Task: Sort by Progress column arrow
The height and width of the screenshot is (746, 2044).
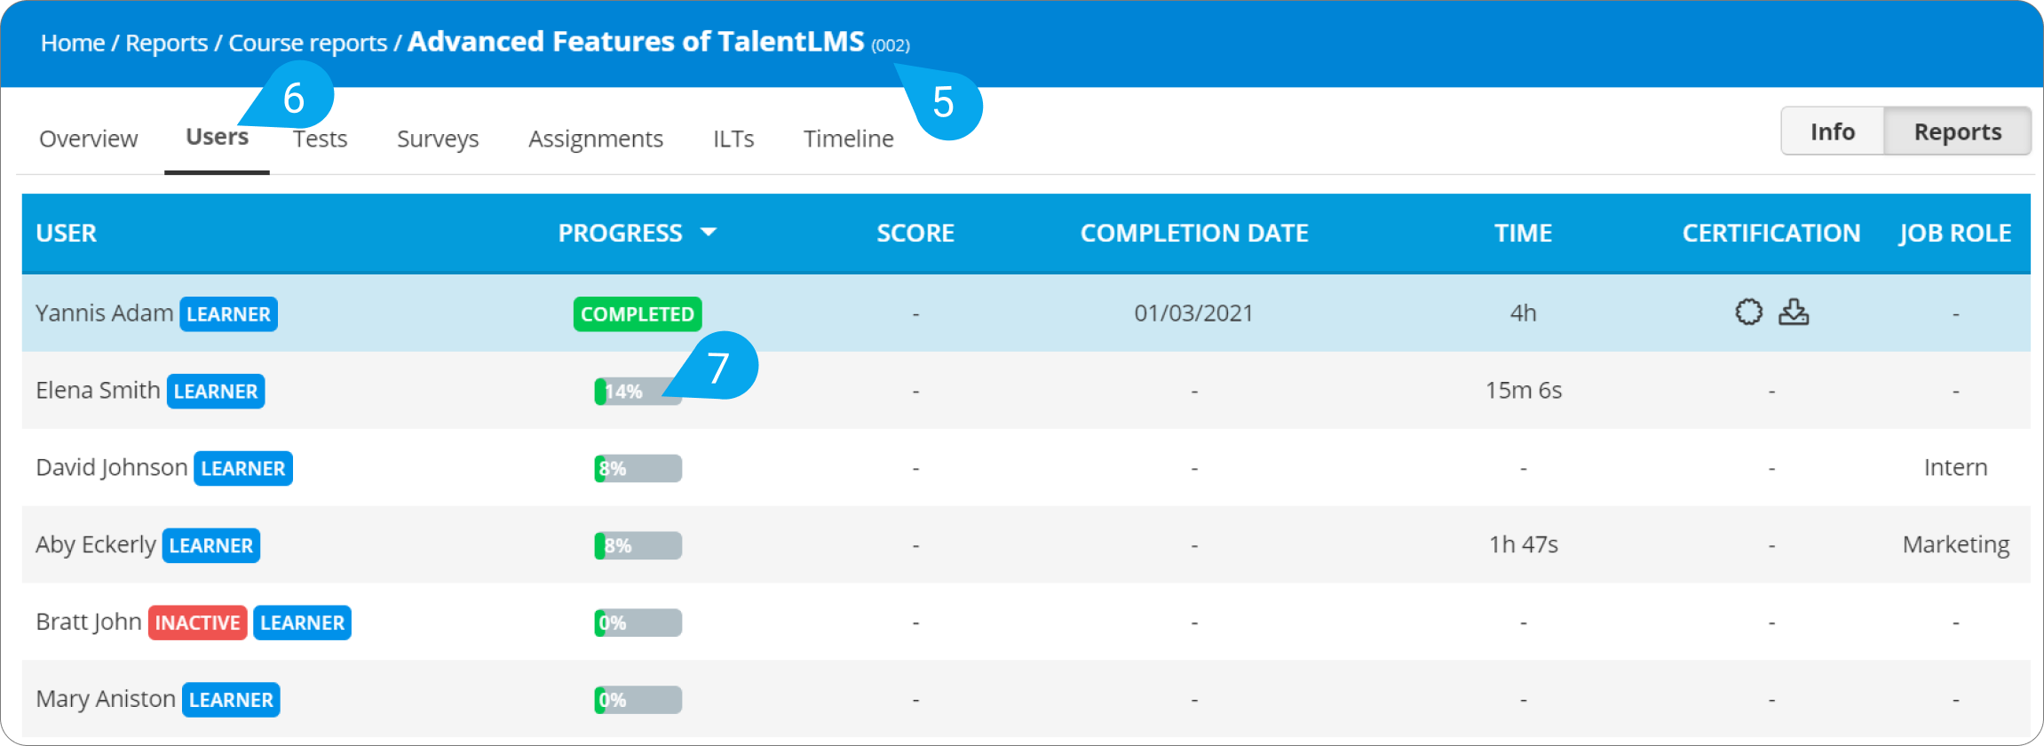Action: pyautogui.click(x=709, y=233)
